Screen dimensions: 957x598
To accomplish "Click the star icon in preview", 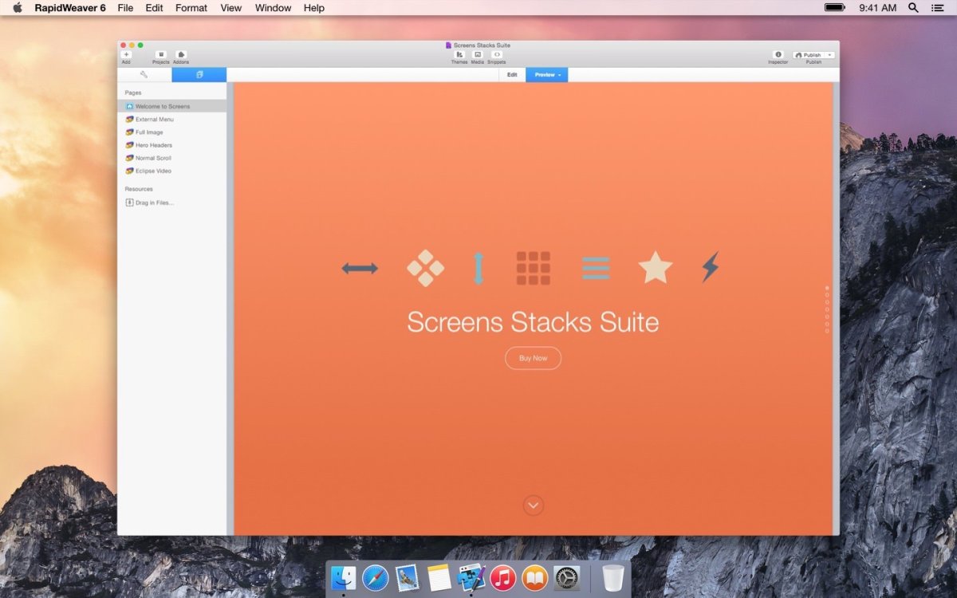I will 656,268.
